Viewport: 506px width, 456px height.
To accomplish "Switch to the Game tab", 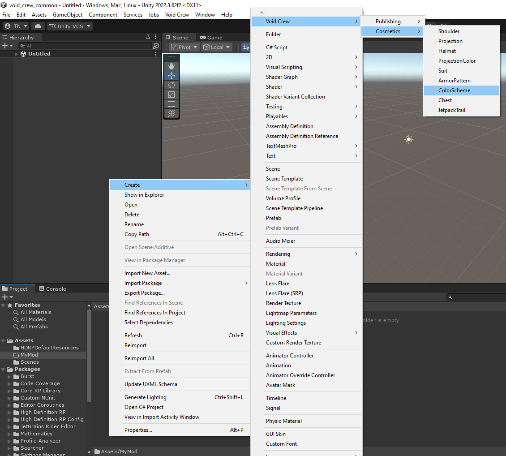I will click(x=211, y=38).
